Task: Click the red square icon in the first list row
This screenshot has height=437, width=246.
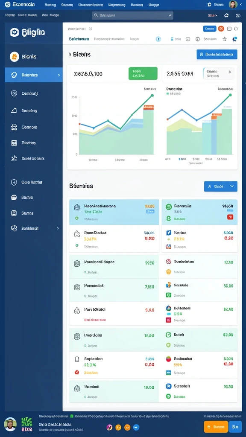Action: 230,217
